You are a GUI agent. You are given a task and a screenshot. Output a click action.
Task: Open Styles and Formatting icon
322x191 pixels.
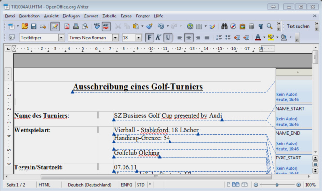click(12, 38)
